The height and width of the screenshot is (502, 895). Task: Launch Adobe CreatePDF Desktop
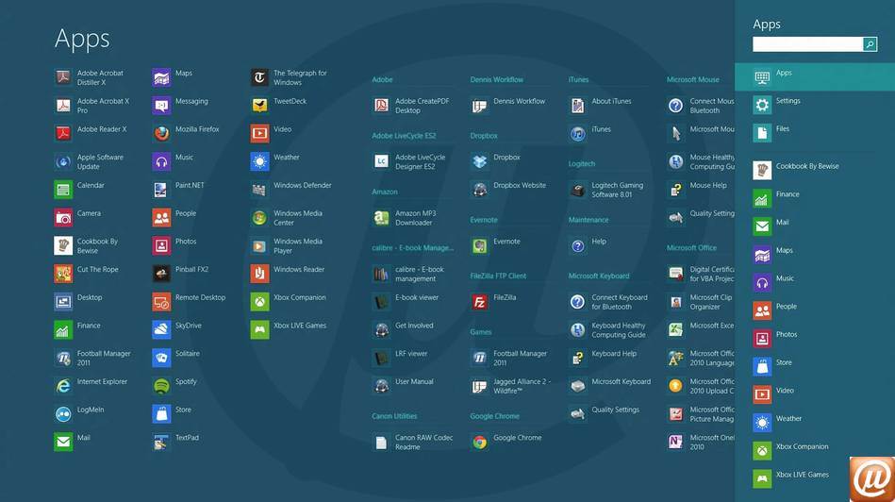(x=411, y=105)
